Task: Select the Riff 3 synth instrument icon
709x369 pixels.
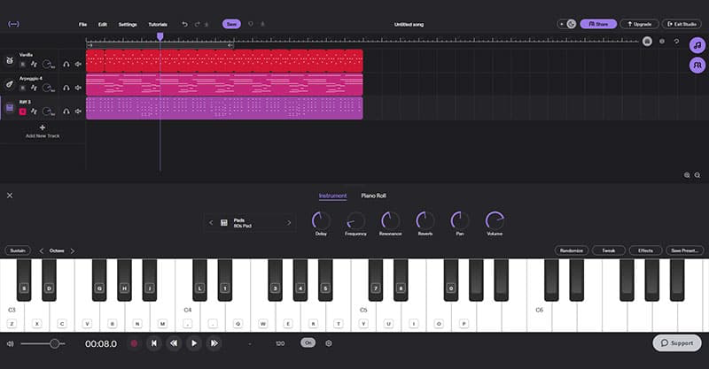Action: [x=10, y=107]
